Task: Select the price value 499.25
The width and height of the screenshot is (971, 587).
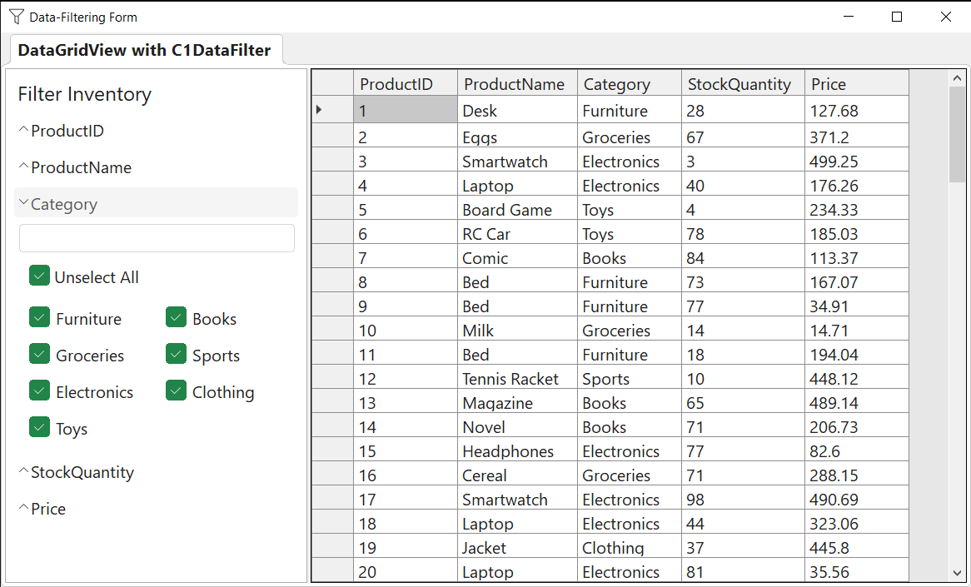Action: [x=857, y=159]
